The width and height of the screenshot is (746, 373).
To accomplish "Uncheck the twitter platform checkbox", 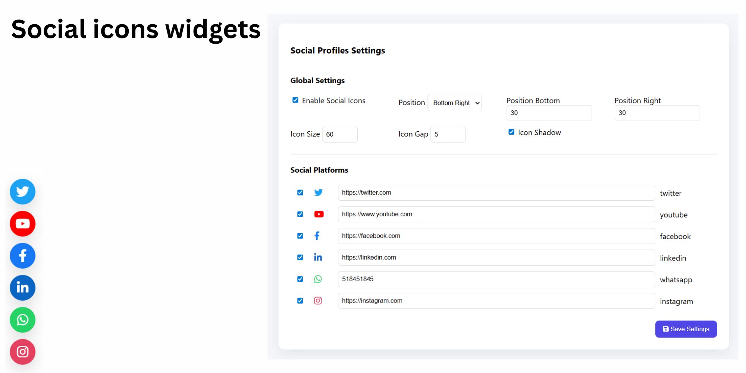I will pos(300,192).
